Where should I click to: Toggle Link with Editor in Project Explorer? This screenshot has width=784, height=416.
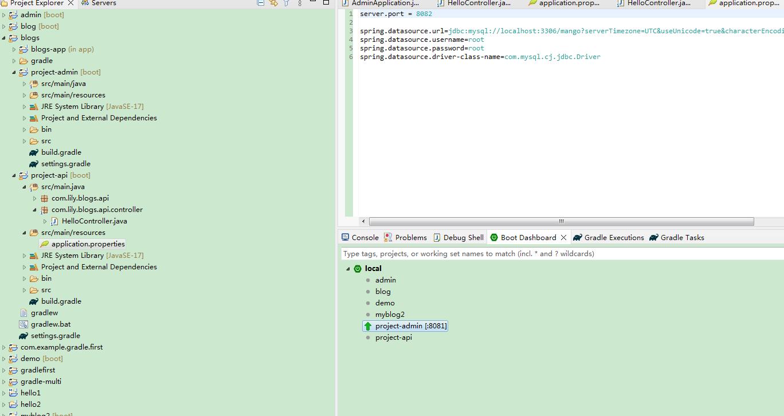click(x=273, y=3)
